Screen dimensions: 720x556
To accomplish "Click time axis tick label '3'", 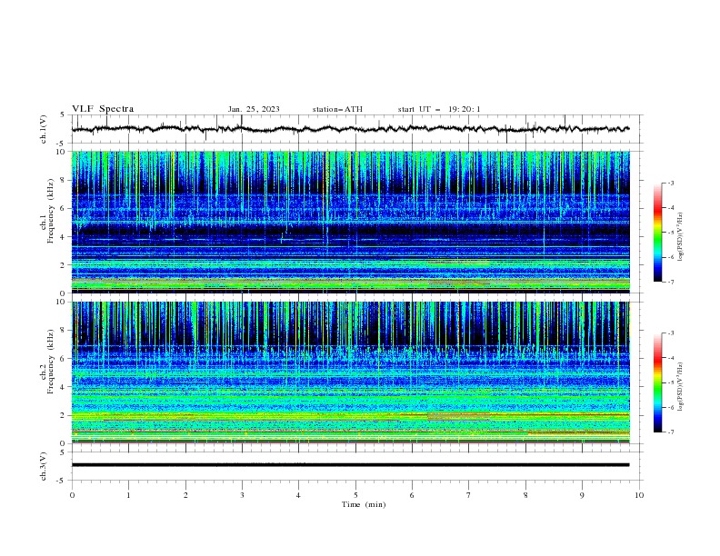I will click(242, 495).
